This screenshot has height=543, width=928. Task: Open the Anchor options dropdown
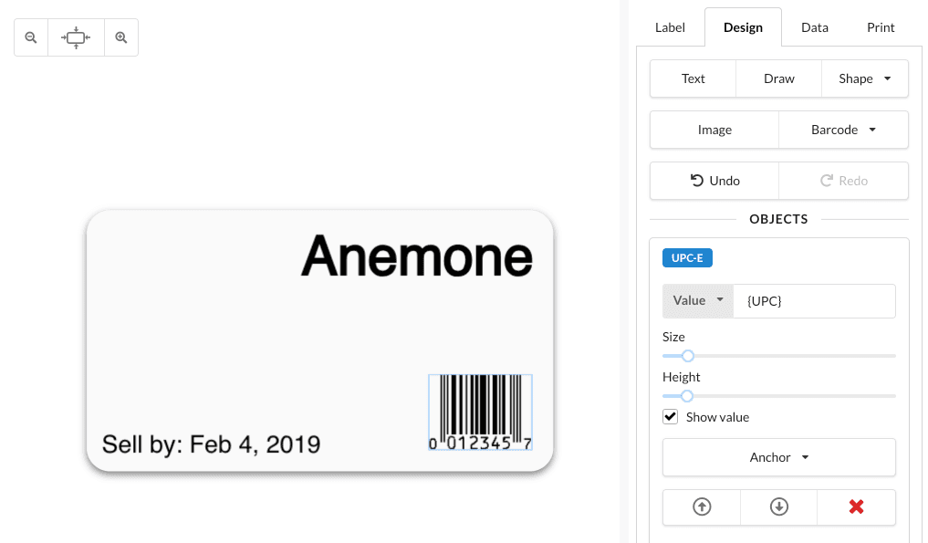point(778,457)
